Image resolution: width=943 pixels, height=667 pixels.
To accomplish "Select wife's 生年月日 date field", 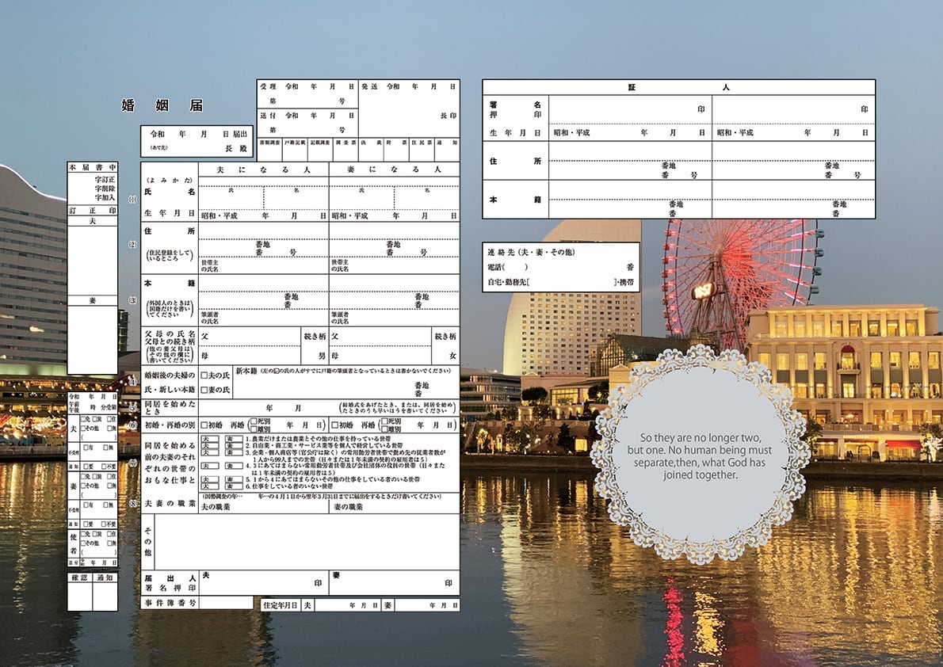I will [x=394, y=215].
